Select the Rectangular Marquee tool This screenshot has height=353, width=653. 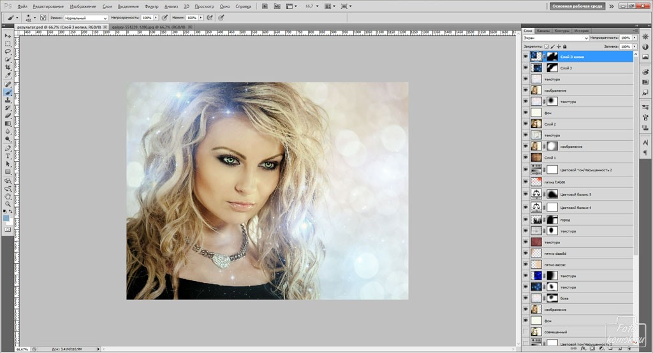point(8,44)
